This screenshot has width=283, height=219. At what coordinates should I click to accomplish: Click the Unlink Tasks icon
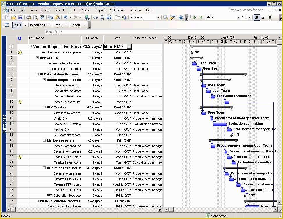[102, 17]
